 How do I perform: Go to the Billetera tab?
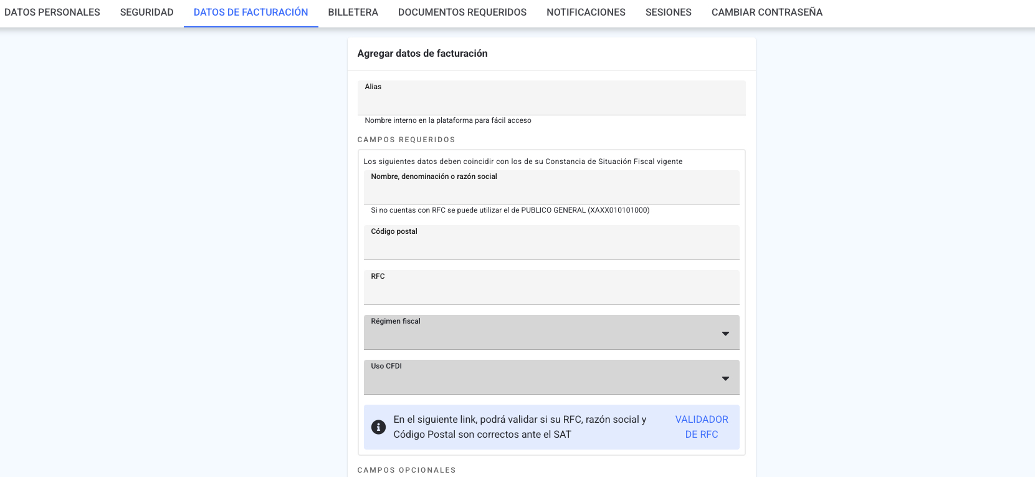353,12
